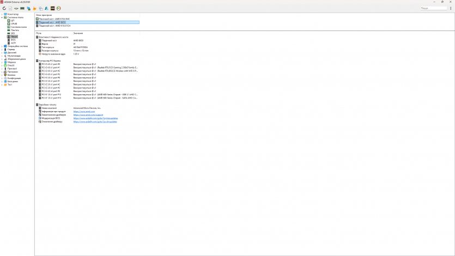The height and width of the screenshot is (256, 455).
Task: Open the www.amd.com product link
Action: [81, 112]
